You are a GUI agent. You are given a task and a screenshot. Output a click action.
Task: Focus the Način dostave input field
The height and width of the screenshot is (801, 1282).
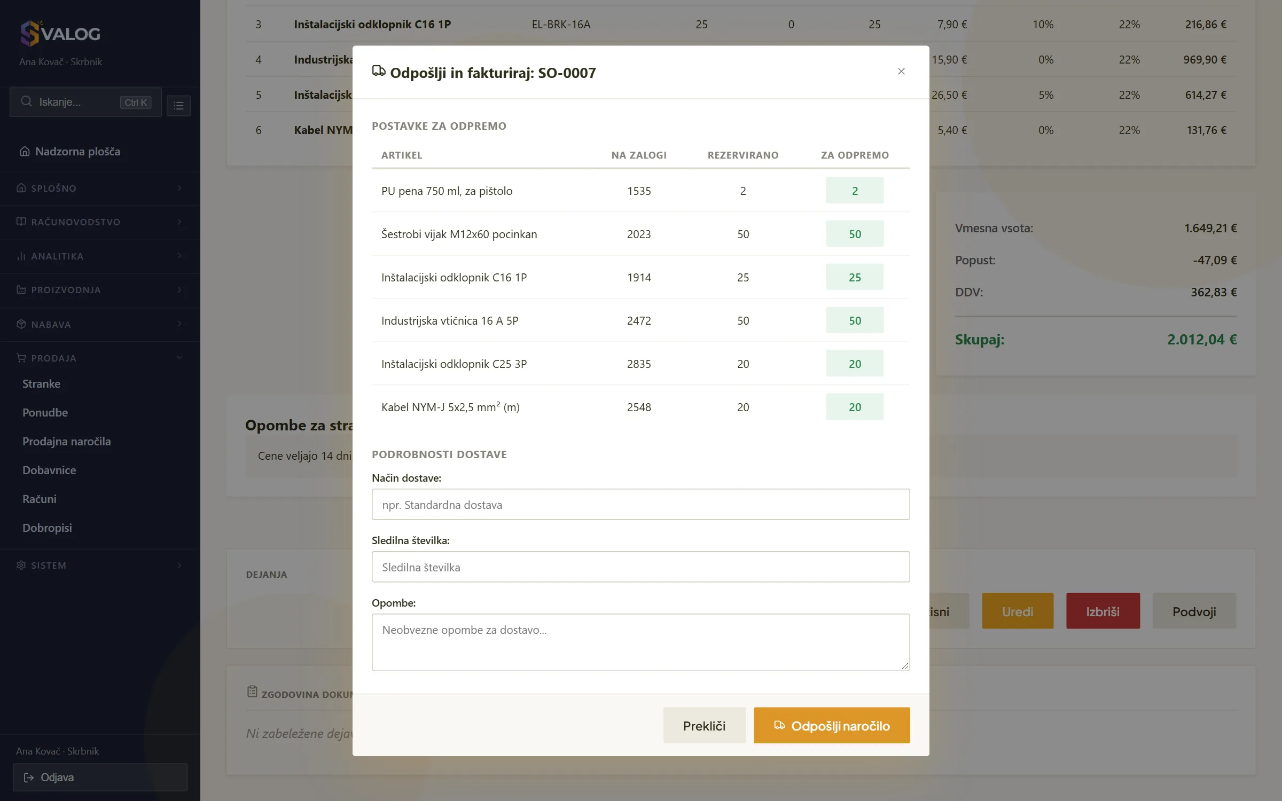click(x=640, y=504)
